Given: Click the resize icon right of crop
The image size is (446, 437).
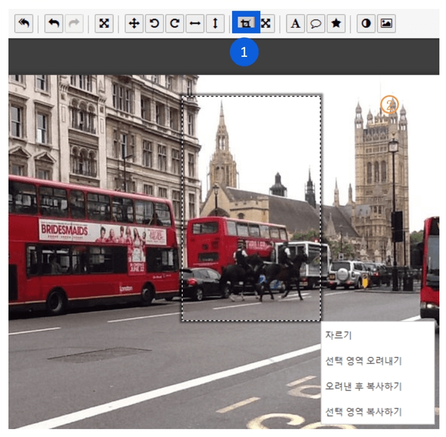Looking at the screenshot, I should coord(266,23).
